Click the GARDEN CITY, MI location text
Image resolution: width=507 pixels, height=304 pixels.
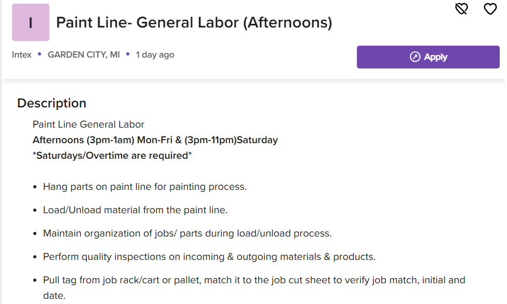click(84, 54)
